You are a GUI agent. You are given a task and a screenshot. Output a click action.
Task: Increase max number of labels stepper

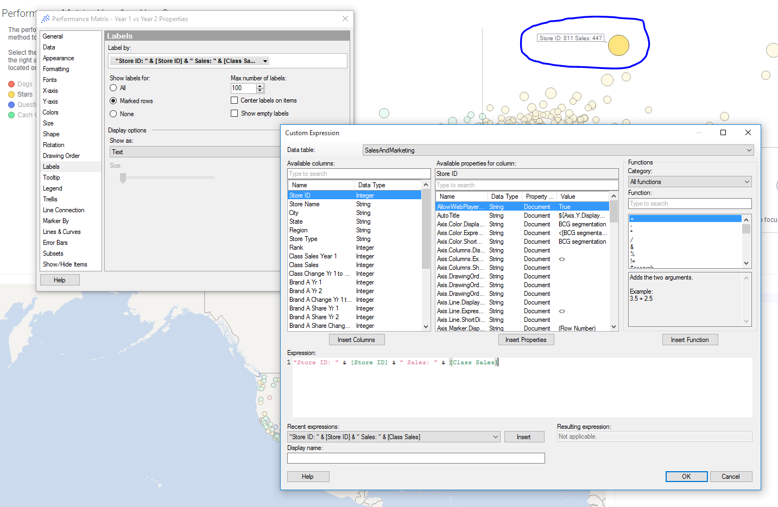[260, 86]
